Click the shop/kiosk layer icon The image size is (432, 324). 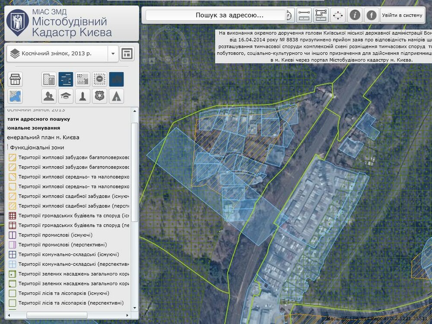(x=16, y=79)
